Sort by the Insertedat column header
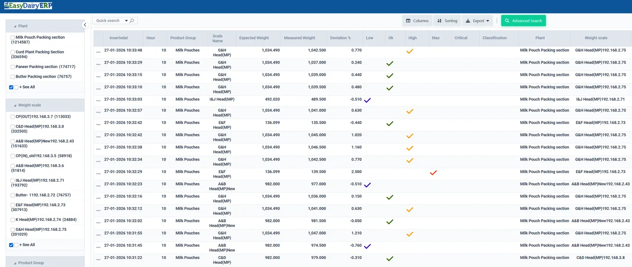632x267 pixels. point(119,38)
